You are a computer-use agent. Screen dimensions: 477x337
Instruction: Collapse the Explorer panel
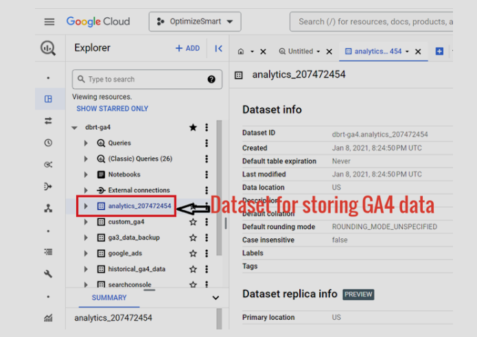click(x=218, y=48)
